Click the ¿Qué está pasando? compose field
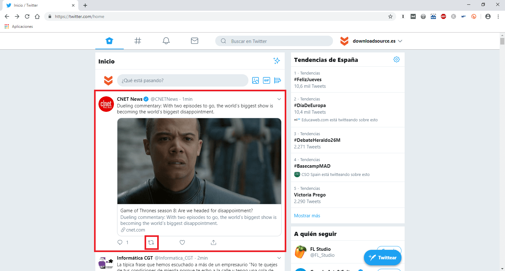The width and height of the screenshot is (505, 271). (182, 81)
